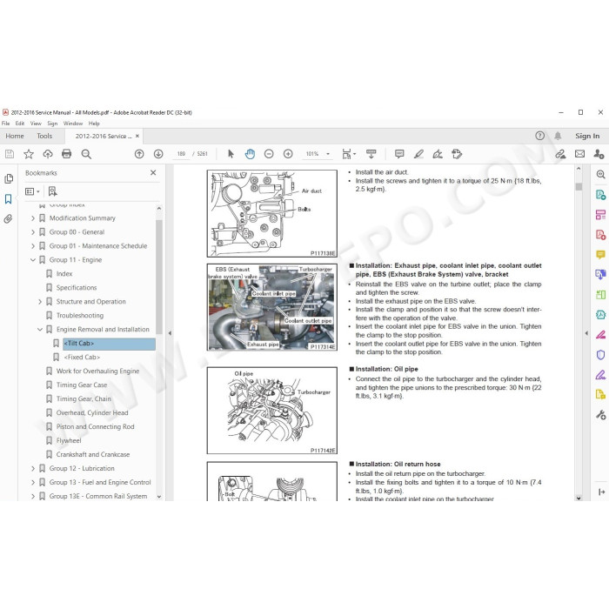Viewport: 609px width, 609px height.
Task: Open the <Fixed Cab> bookmark
Action: [82, 358]
